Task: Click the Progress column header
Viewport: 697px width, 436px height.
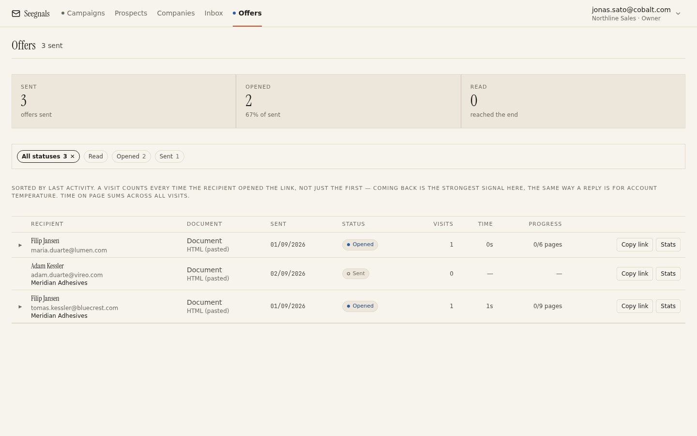Action: 545,224
